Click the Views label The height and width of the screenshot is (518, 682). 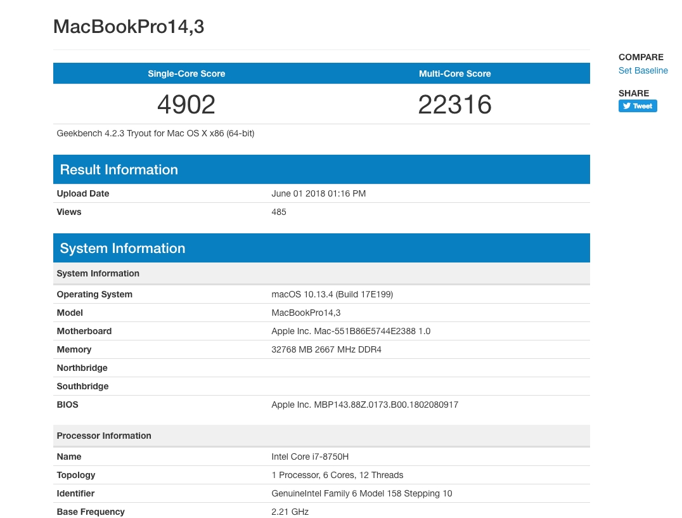pyautogui.click(x=68, y=212)
